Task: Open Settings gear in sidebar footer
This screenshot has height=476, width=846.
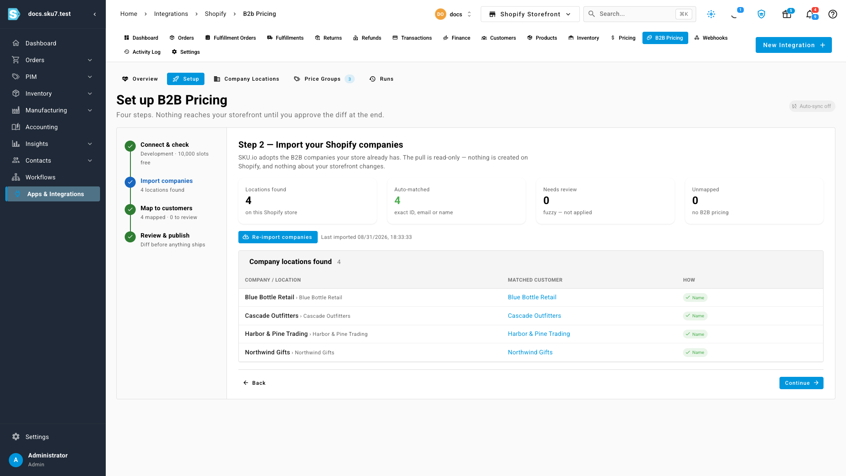Action: pyautogui.click(x=16, y=437)
